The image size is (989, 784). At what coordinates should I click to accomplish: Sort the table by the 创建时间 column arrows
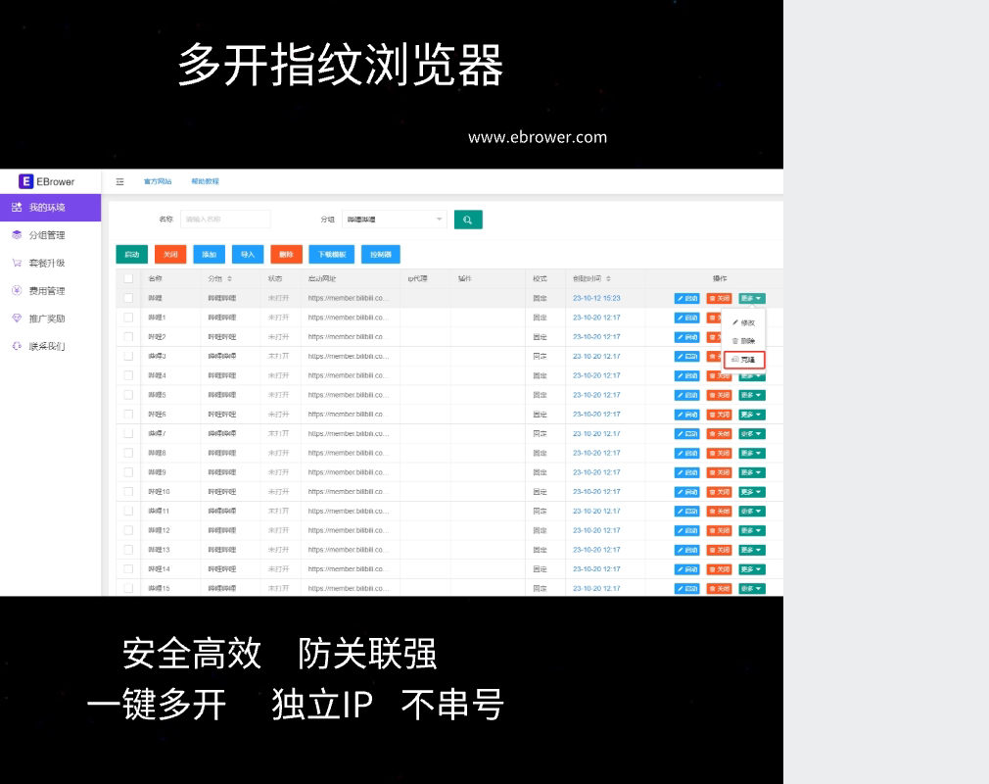point(608,279)
